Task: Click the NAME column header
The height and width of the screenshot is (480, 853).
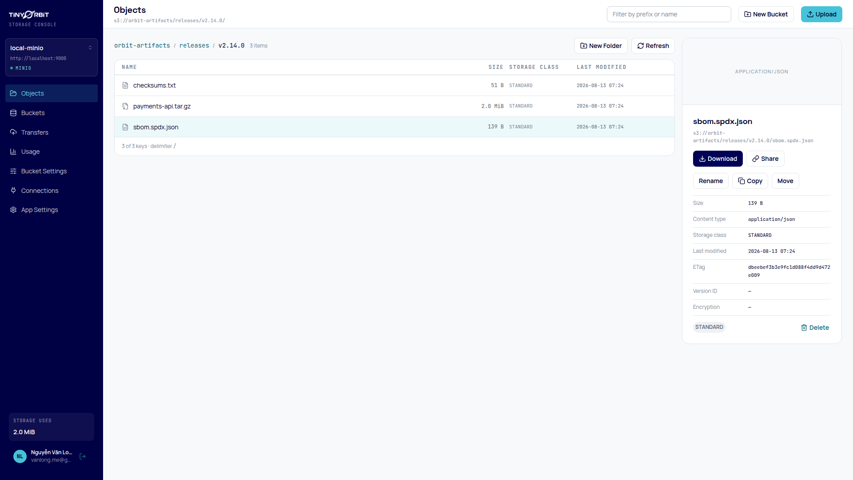Action: pyautogui.click(x=129, y=67)
